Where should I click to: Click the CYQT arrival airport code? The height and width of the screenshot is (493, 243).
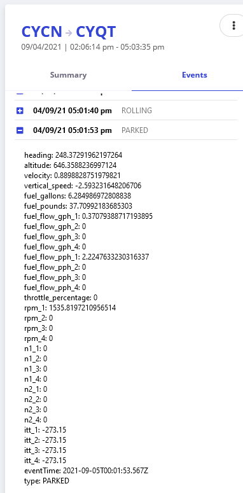coord(96,31)
